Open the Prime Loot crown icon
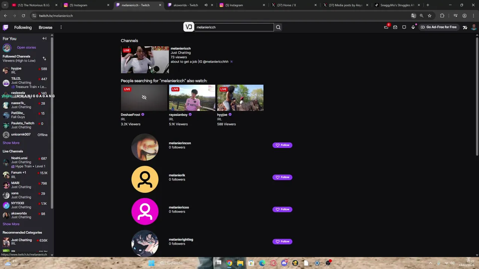 [386, 27]
